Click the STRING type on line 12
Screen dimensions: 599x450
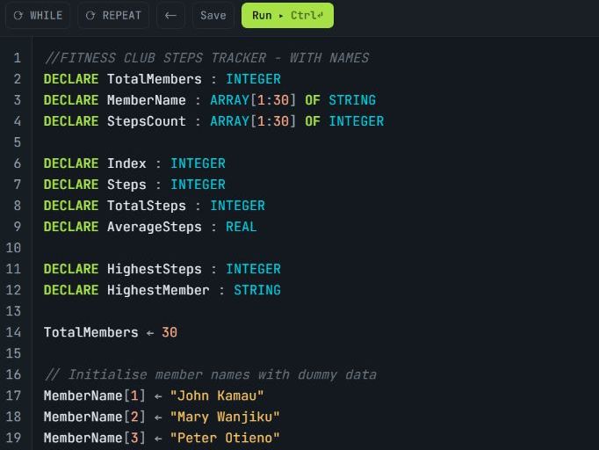click(x=257, y=290)
